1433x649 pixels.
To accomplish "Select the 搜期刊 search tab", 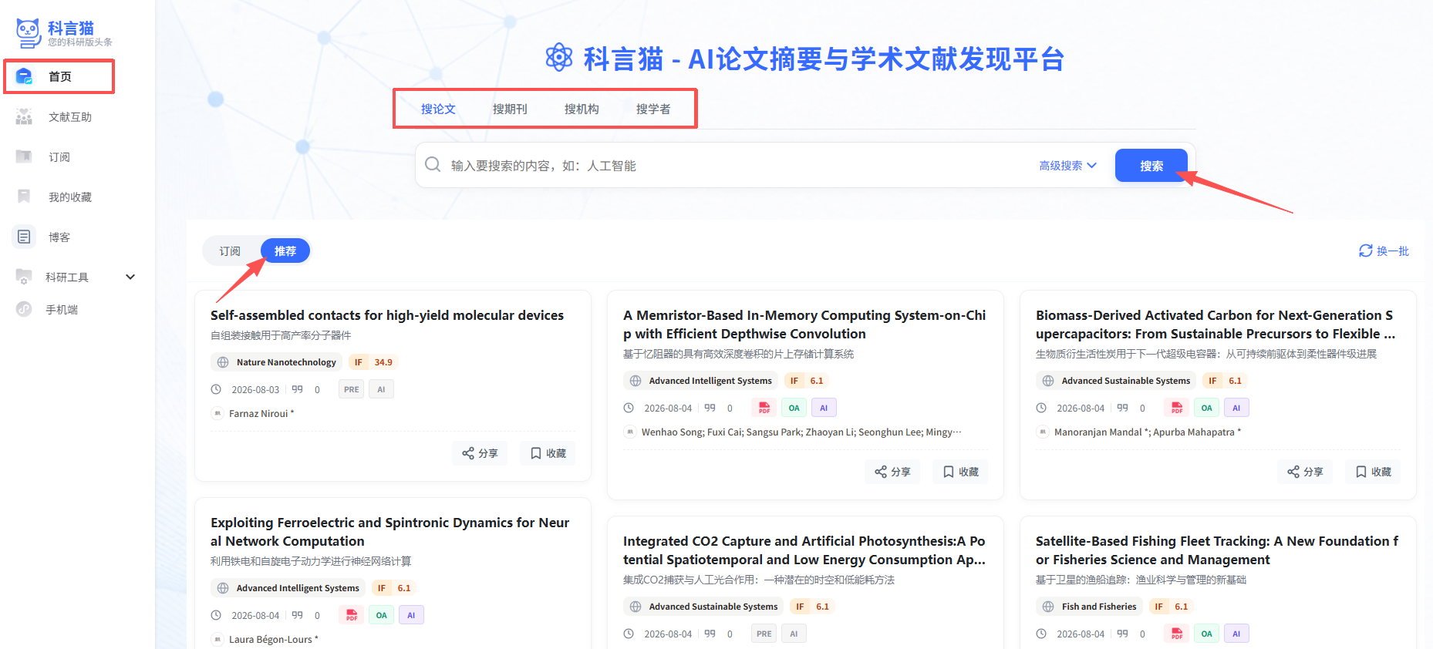I will [x=510, y=109].
